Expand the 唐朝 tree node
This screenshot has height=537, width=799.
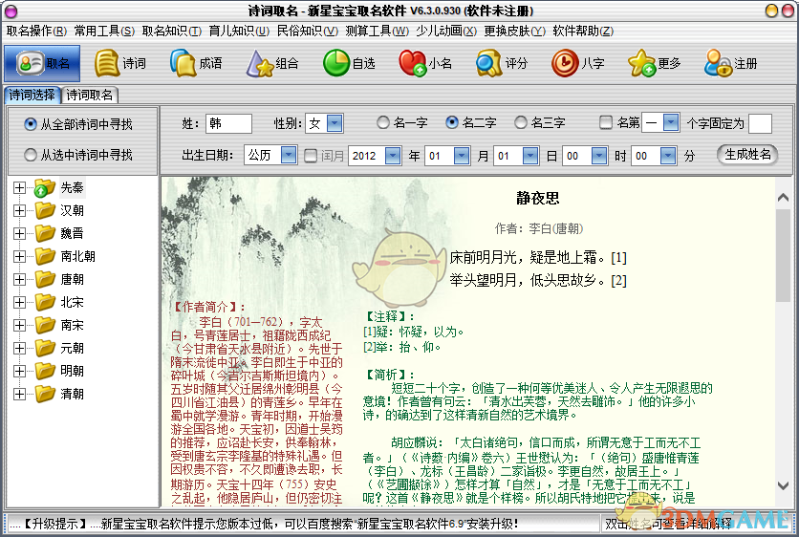(x=19, y=279)
